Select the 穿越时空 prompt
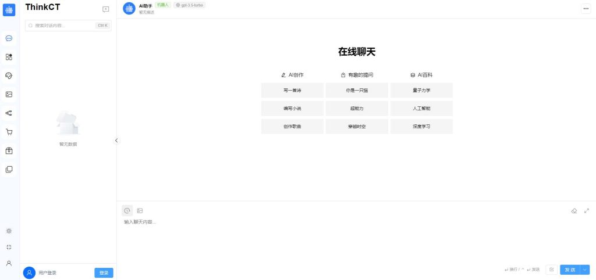The height and width of the screenshot is (280, 596). (357, 126)
